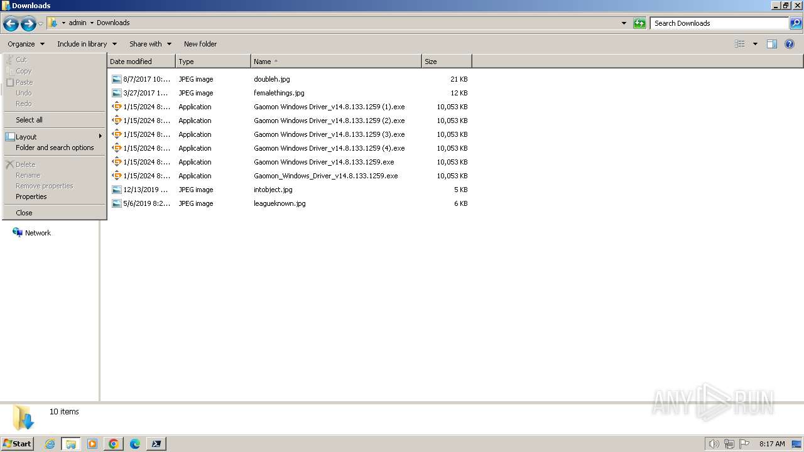Click the 21 KB size cell
The image size is (804, 452).
459,79
